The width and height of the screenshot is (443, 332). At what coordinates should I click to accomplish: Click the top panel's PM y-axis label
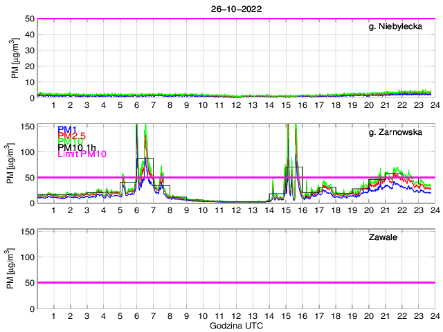tap(15, 59)
